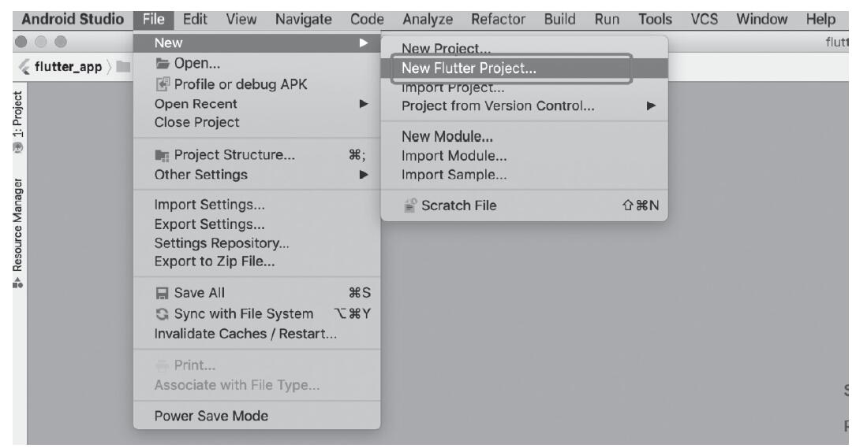Choose Import Module from submenu
This screenshot has width=856, height=448.
[x=454, y=156]
